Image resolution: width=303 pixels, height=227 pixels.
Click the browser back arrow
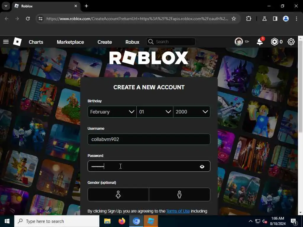tap(7, 19)
